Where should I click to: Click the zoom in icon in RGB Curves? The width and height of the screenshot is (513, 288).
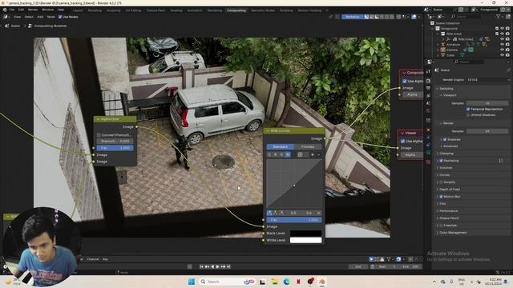300,154
